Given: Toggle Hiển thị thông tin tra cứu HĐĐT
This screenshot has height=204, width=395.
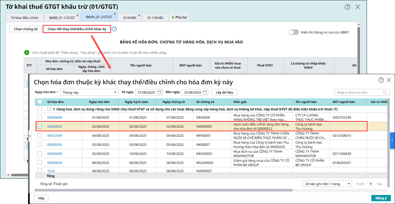Looking at the screenshot, I should click(x=294, y=32).
